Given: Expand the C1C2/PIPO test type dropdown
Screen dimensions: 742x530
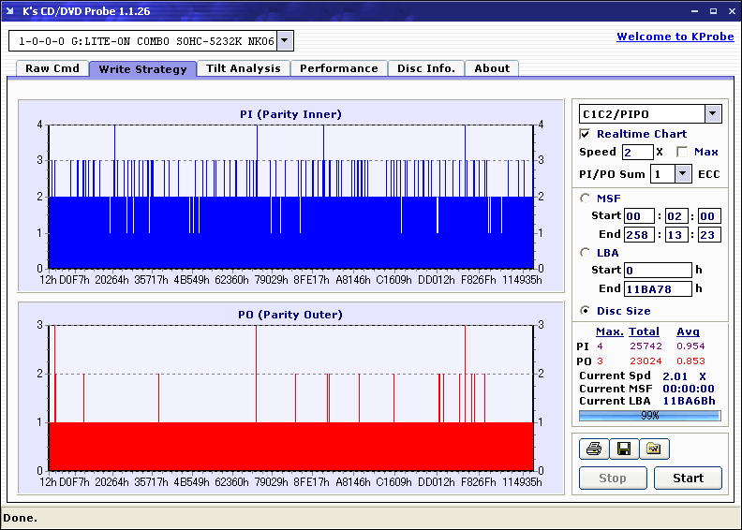Looking at the screenshot, I should [x=713, y=114].
